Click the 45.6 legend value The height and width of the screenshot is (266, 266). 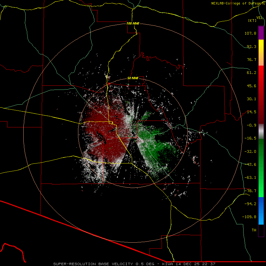[x=252, y=86]
